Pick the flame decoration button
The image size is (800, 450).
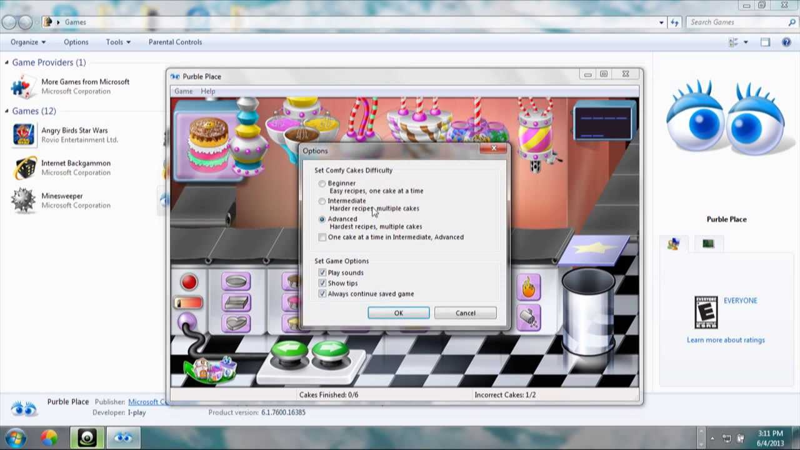pos(529,287)
